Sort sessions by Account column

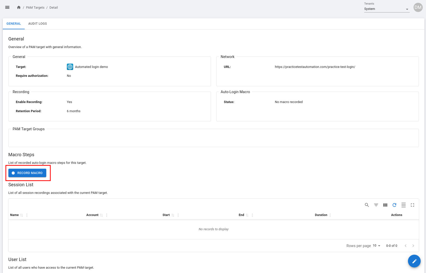pyautogui.click(x=101, y=215)
